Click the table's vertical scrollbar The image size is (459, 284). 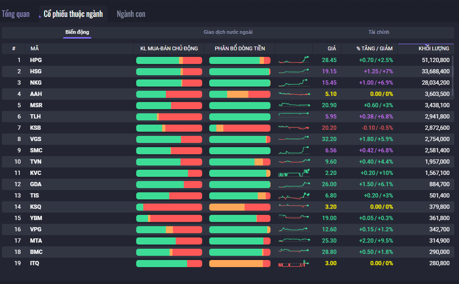453,75
